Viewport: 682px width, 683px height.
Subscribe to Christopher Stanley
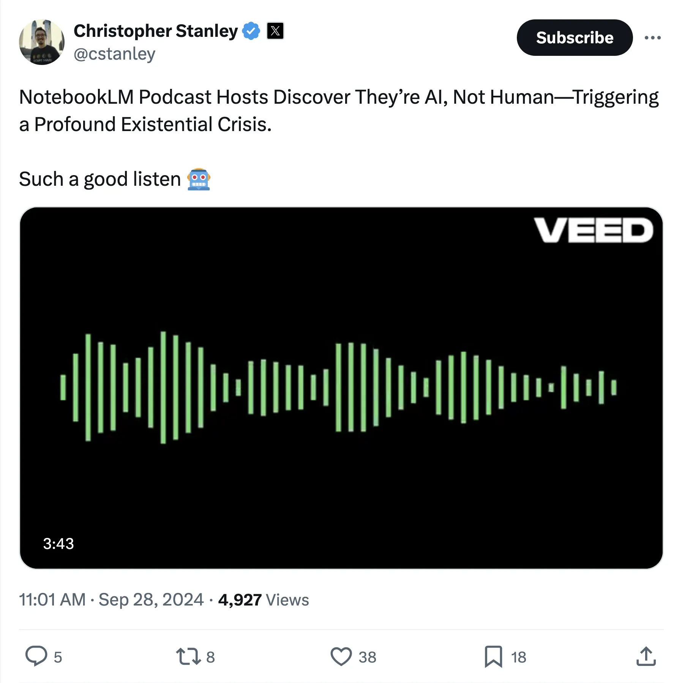tap(574, 38)
